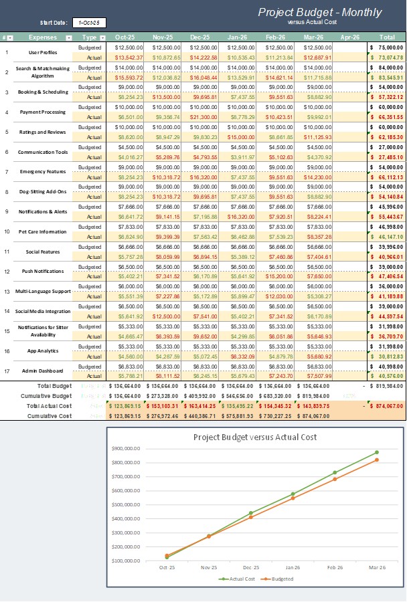
Task: Open the Type column filter dropdown
Action: click(x=102, y=37)
